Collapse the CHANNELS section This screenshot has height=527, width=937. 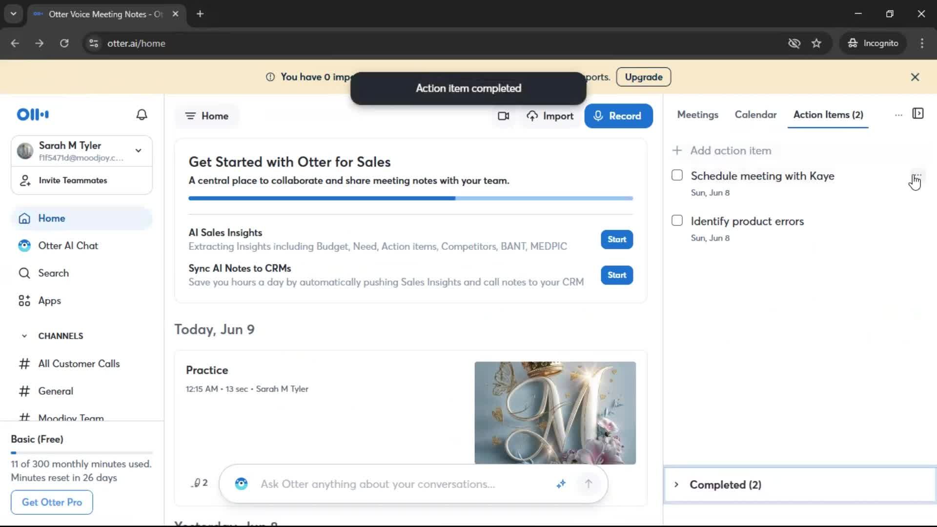click(24, 336)
